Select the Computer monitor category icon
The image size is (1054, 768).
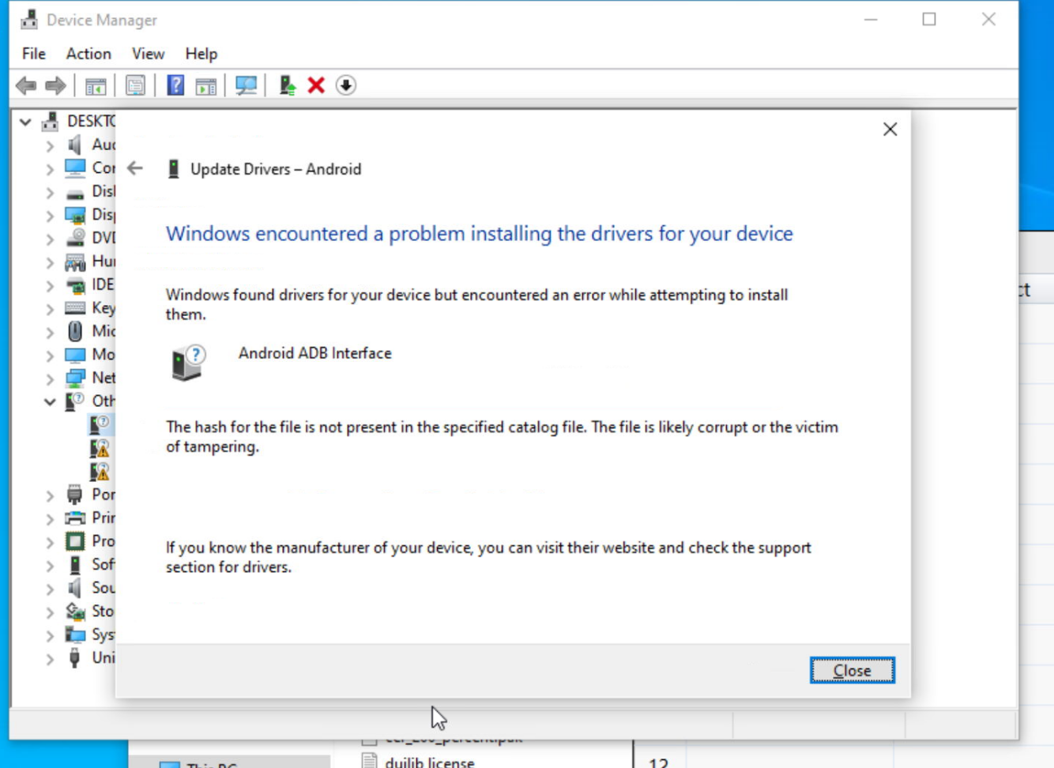point(75,168)
